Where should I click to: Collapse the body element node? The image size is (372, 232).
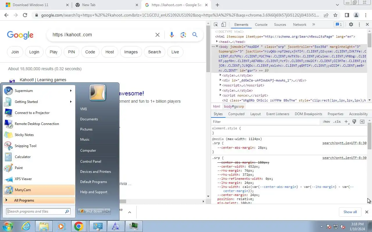pyautogui.click(x=217, y=46)
